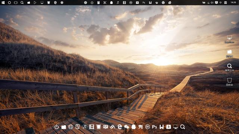The image size is (239, 134).
Task: Select the 常用文件 desktop shortcut
Action: [229, 68]
